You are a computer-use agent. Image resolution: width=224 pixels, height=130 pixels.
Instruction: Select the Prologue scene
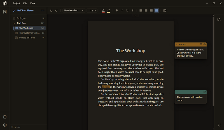(29, 18)
